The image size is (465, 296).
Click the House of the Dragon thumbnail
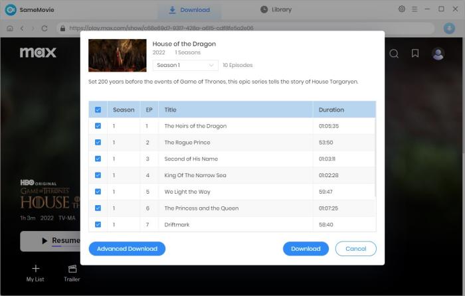point(117,55)
